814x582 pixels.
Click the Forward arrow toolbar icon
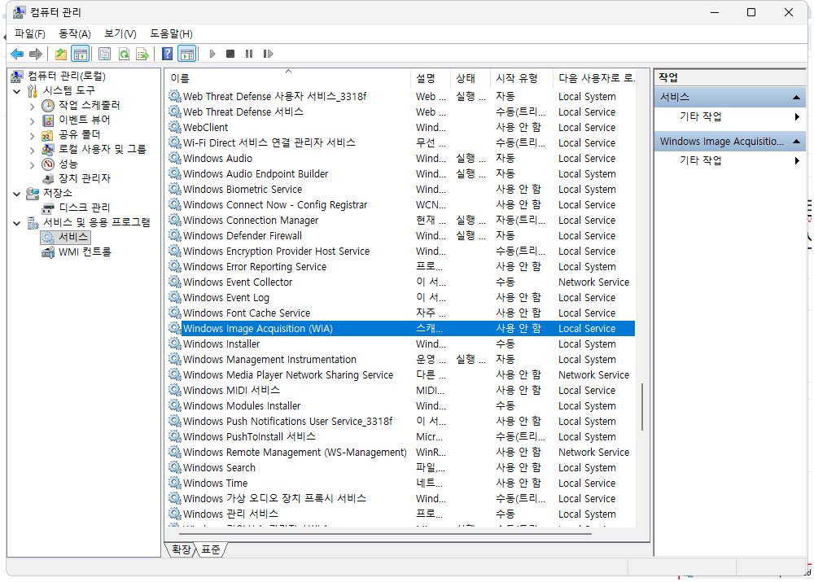tap(35, 54)
